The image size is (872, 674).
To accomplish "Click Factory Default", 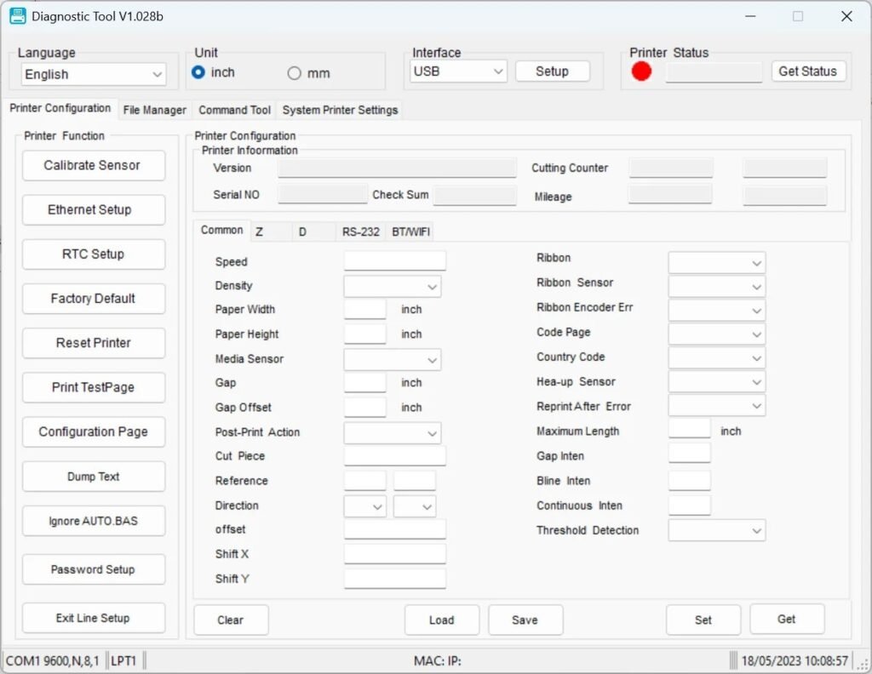I will 93,299.
